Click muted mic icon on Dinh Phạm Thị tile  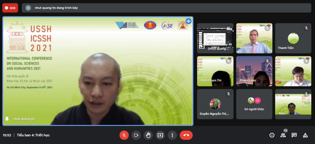(x=229, y=61)
